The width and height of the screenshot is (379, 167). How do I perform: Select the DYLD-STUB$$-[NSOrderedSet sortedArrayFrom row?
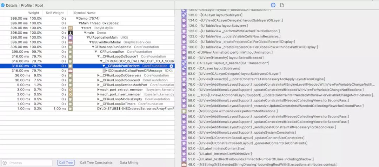[x=87, y=109]
